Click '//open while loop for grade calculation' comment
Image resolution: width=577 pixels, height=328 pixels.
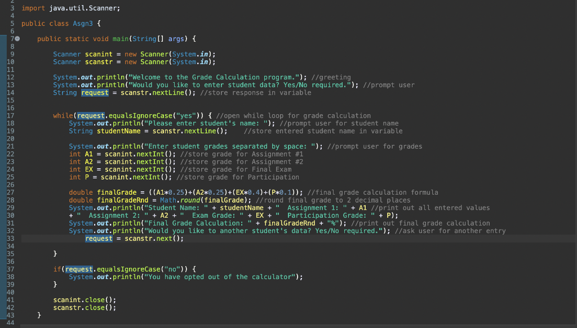293,116
